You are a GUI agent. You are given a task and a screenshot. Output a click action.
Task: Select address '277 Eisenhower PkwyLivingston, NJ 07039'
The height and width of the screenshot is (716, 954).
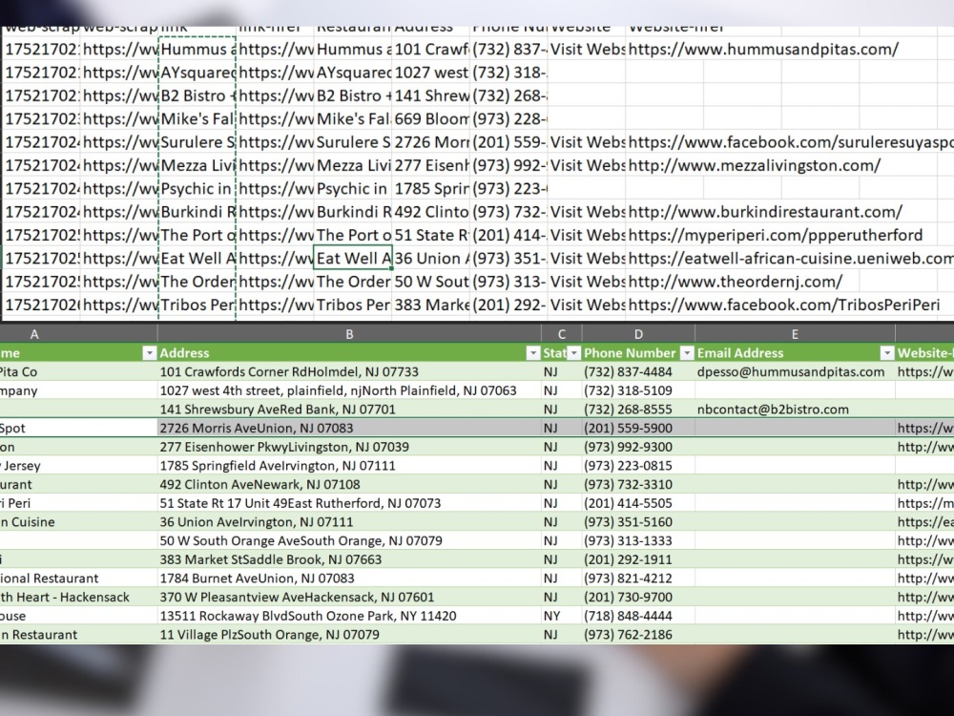coord(349,447)
